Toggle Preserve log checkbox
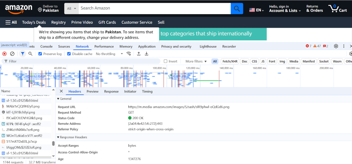 (x=40, y=54)
